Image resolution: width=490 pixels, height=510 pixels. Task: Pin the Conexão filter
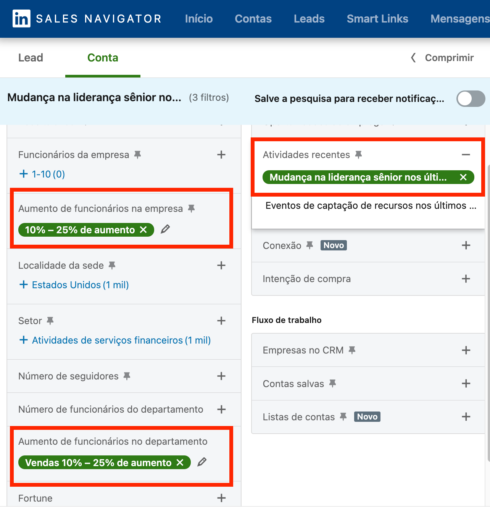click(310, 245)
